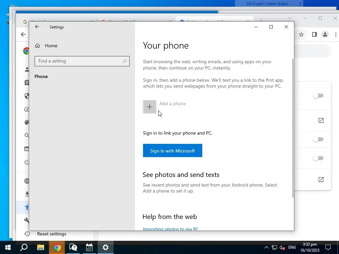Open network icon in system tray

click(x=274, y=247)
